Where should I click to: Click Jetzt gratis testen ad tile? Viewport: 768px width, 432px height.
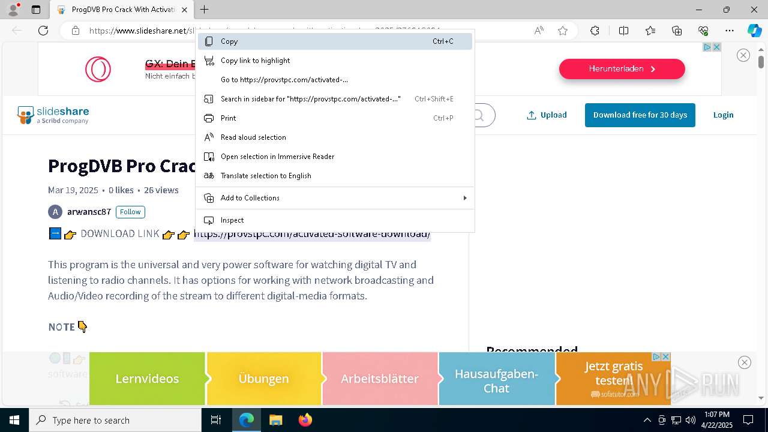pyautogui.click(x=613, y=379)
